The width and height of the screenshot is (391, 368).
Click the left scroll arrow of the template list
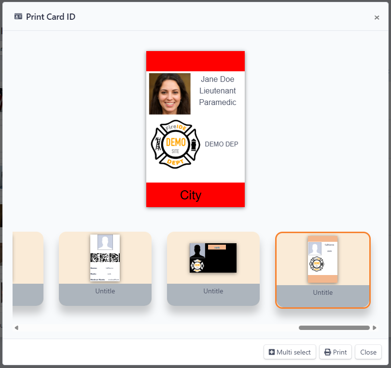(16, 328)
